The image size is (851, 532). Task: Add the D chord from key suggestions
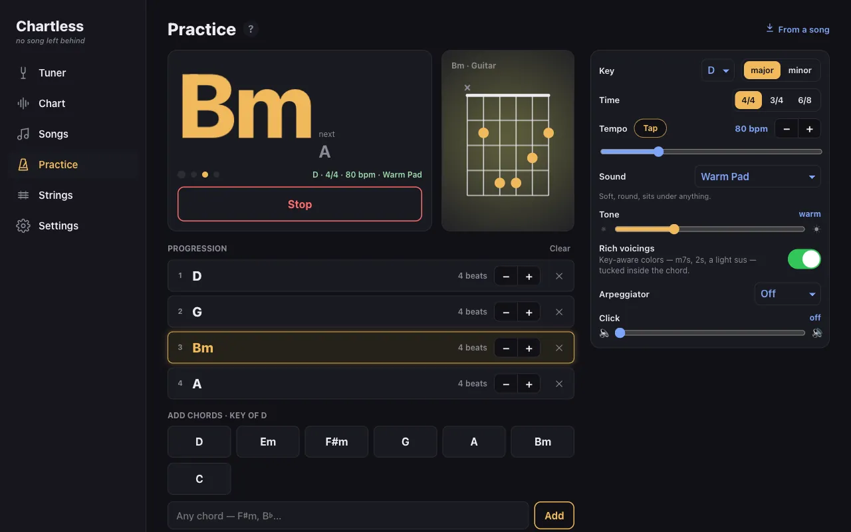(199, 442)
